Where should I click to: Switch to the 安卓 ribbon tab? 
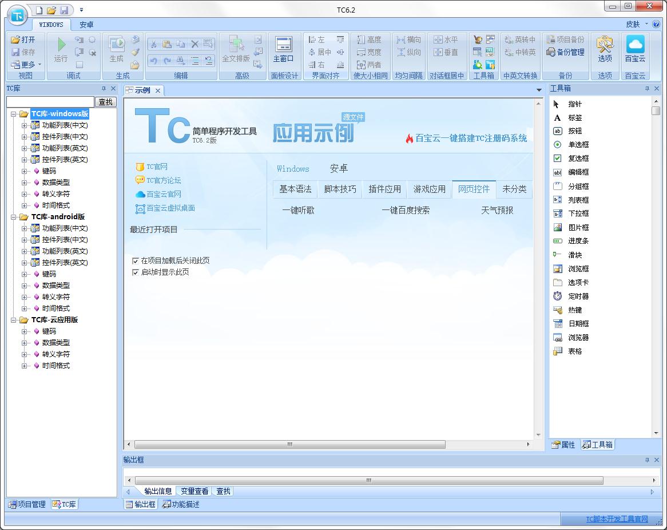[86, 25]
